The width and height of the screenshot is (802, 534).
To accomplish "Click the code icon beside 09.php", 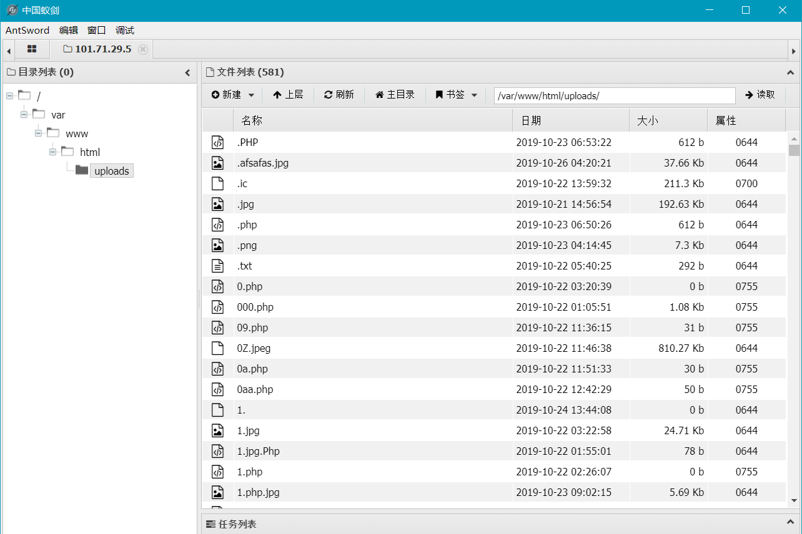I will click(217, 328).
